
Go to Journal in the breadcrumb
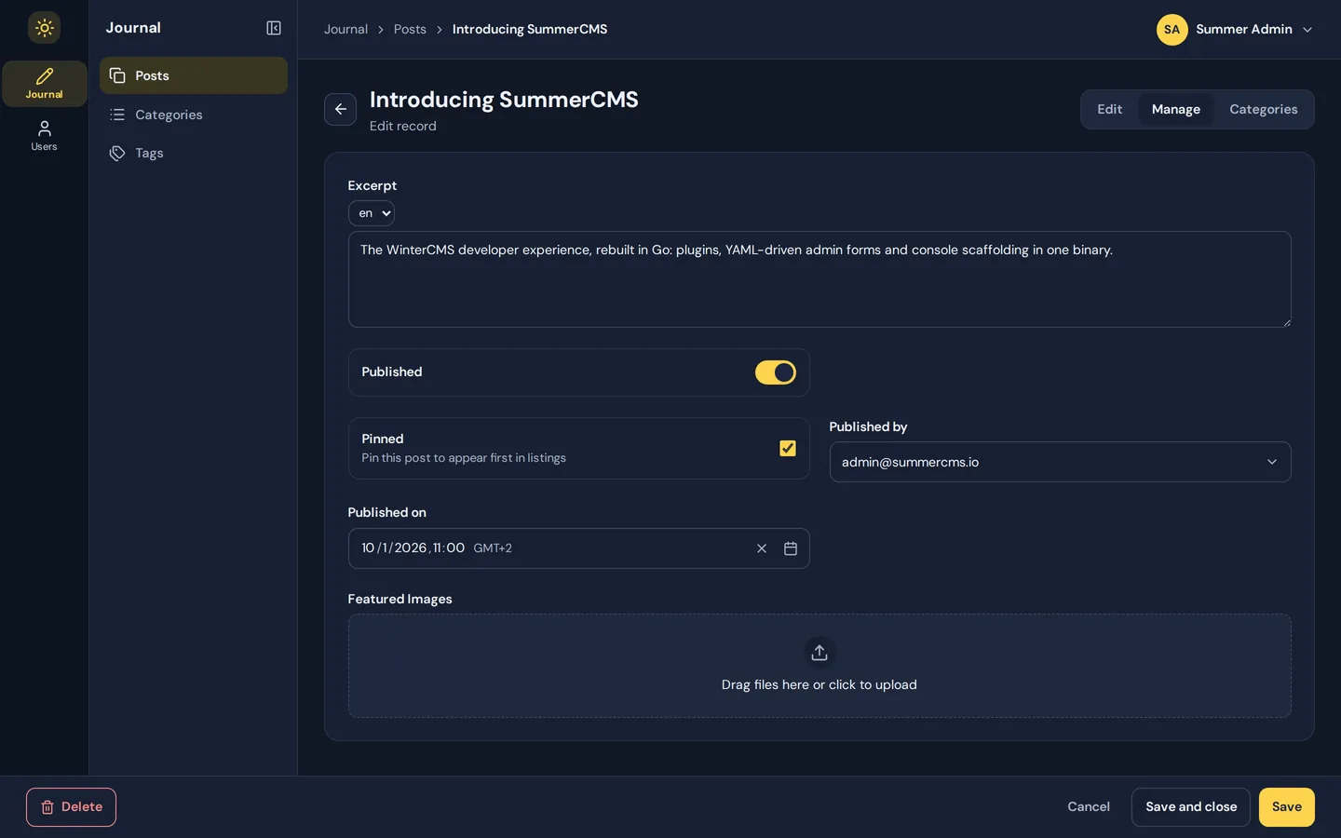(x=345, y=29)
